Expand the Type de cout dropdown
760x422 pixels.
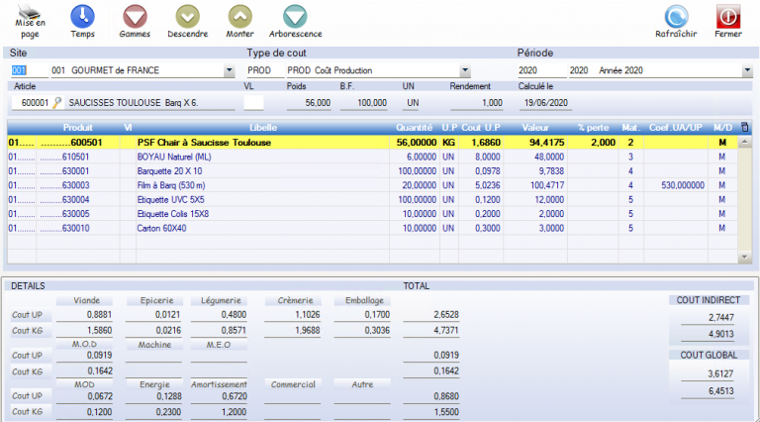tap(465, 71)
